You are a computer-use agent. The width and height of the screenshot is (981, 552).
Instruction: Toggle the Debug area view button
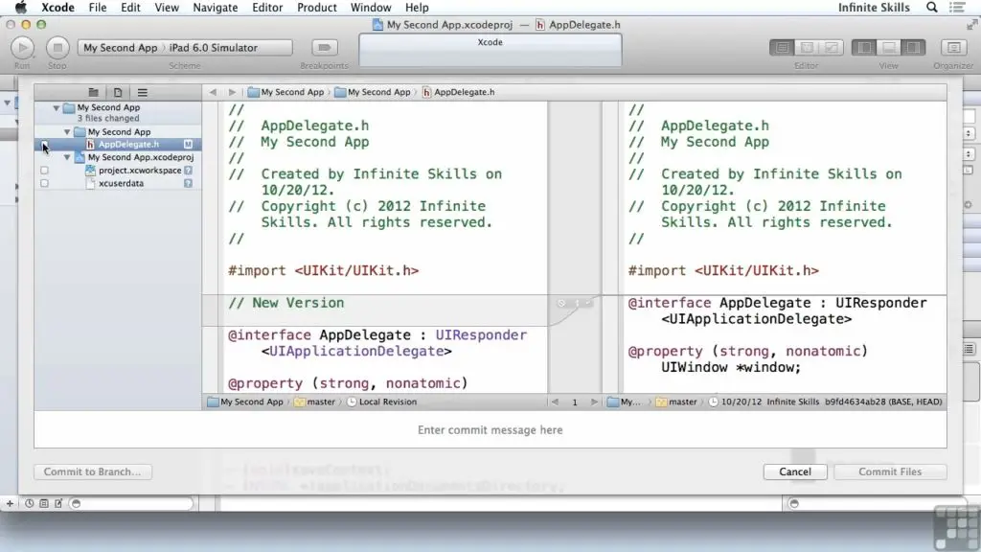[x=888, y=48]
